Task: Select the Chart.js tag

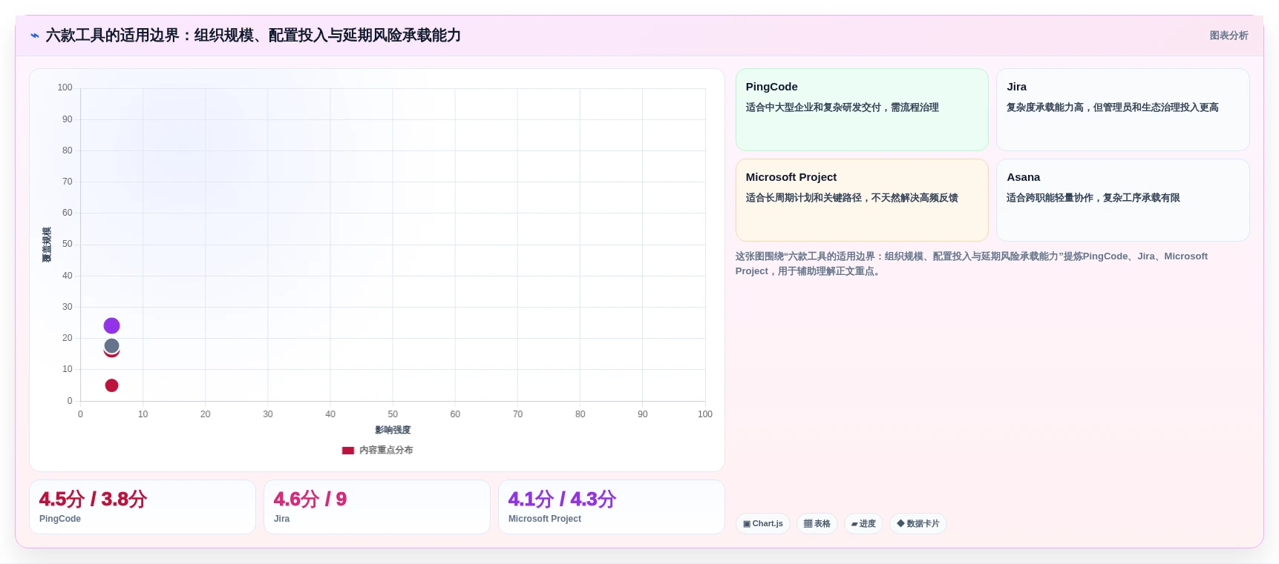Action: 763,523
